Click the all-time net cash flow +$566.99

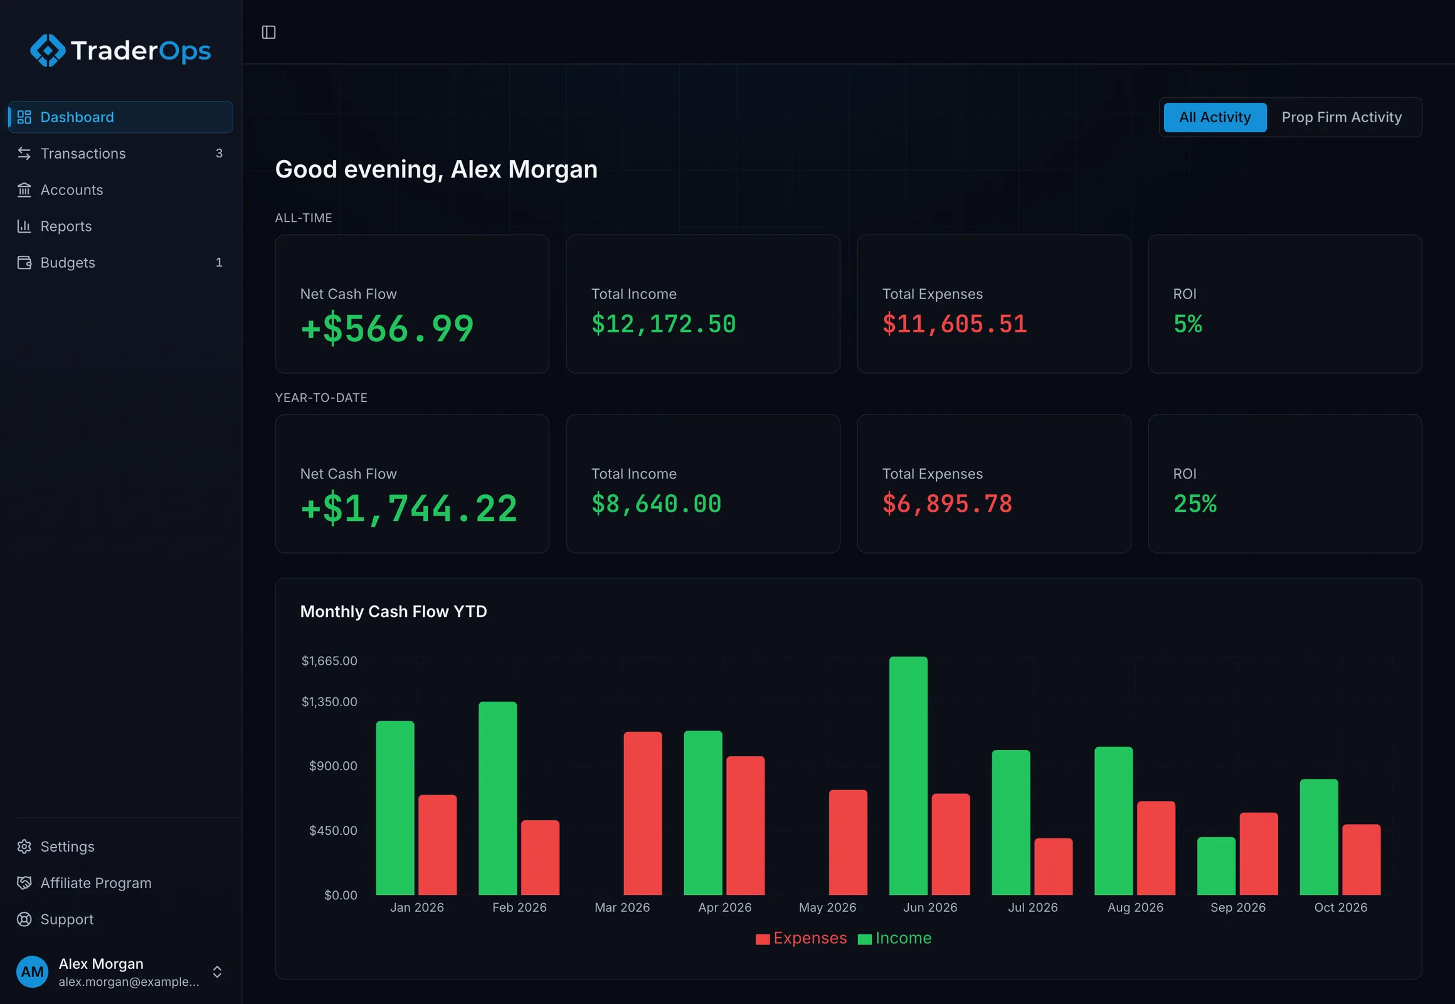(x=387, y=329)
